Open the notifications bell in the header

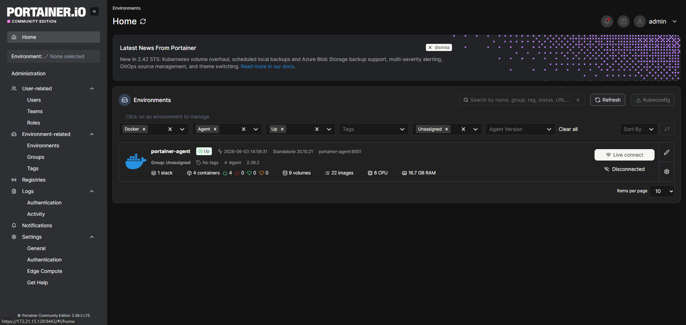(x=607, y=21)
